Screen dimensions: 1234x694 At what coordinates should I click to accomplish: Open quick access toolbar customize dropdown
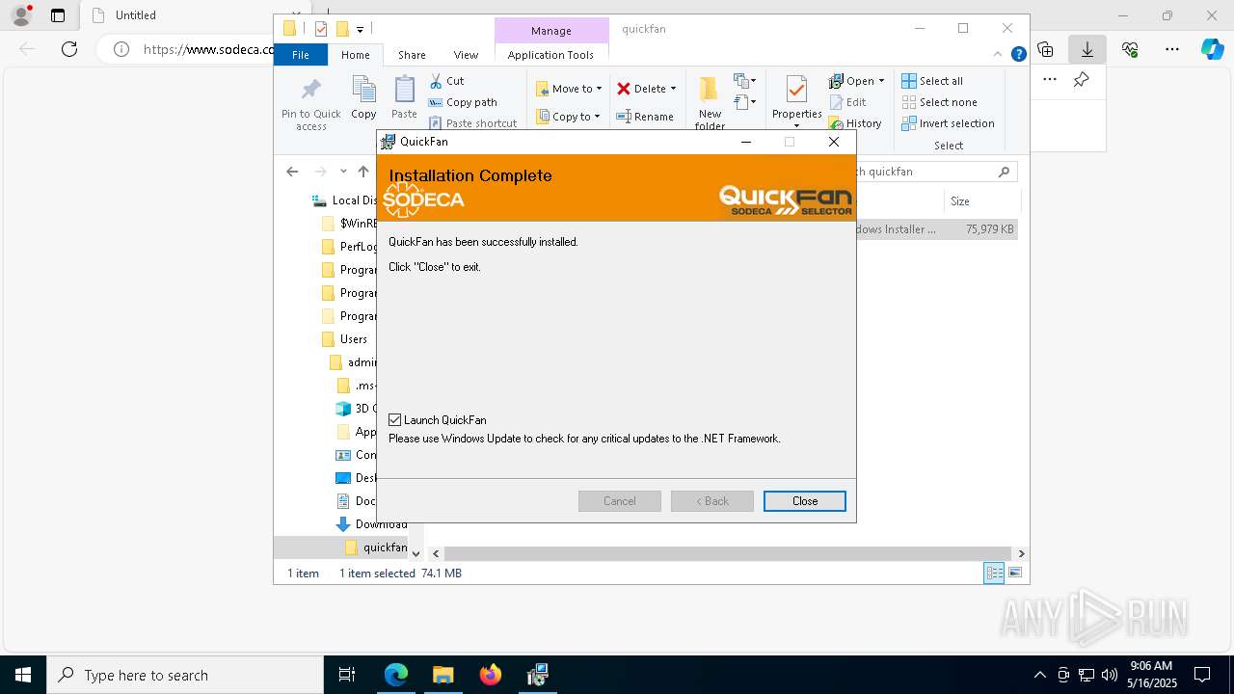coord(360,30)
